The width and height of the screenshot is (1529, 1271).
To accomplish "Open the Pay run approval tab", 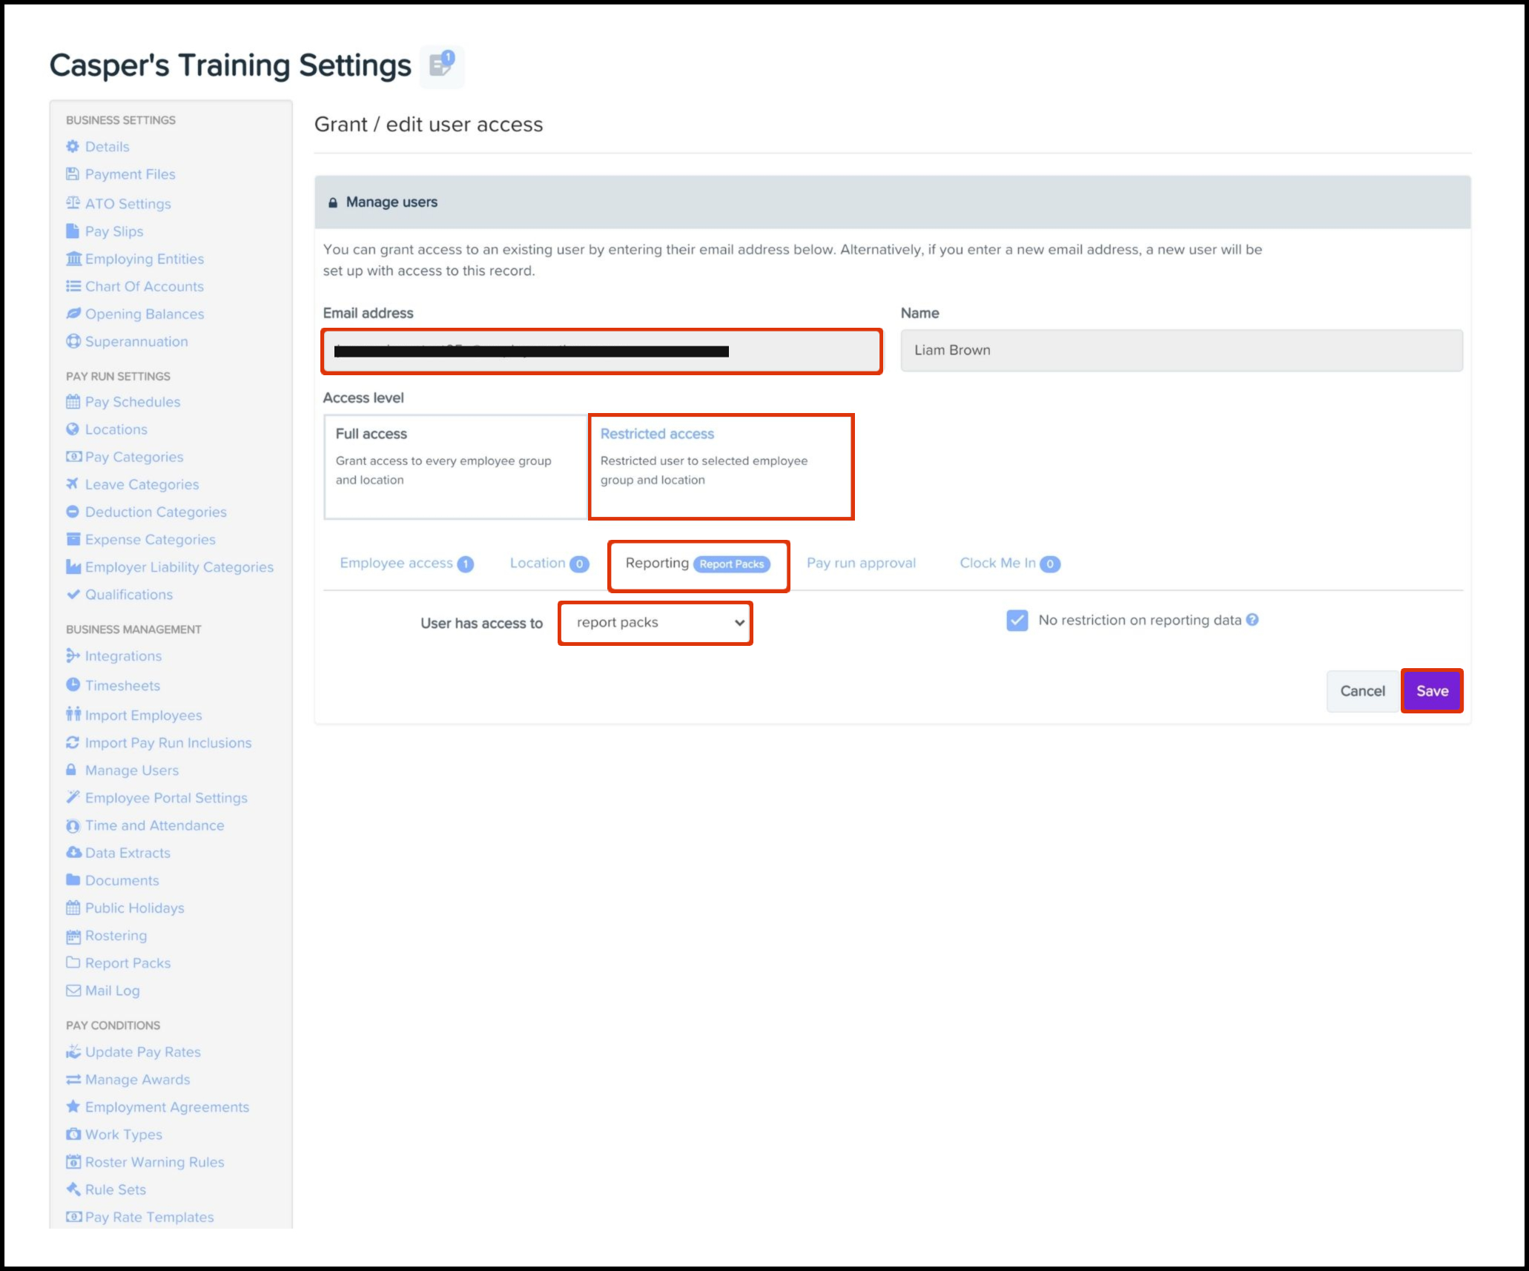I will (861, 564).
